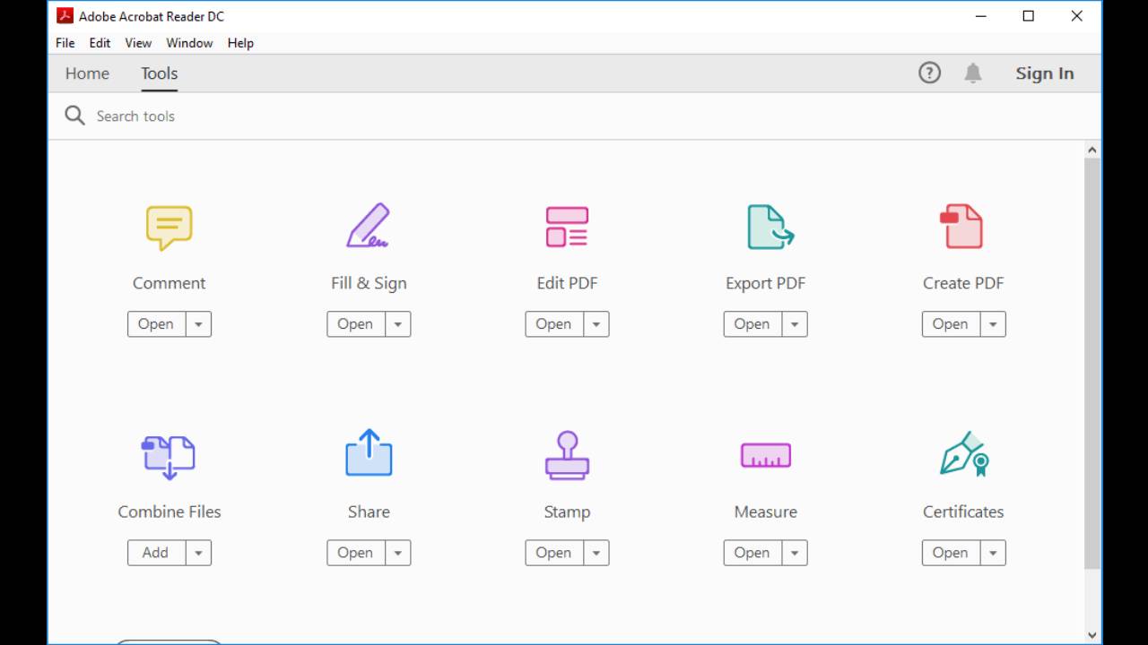Click the Stamp tool icon

click(x=567, y=455)
